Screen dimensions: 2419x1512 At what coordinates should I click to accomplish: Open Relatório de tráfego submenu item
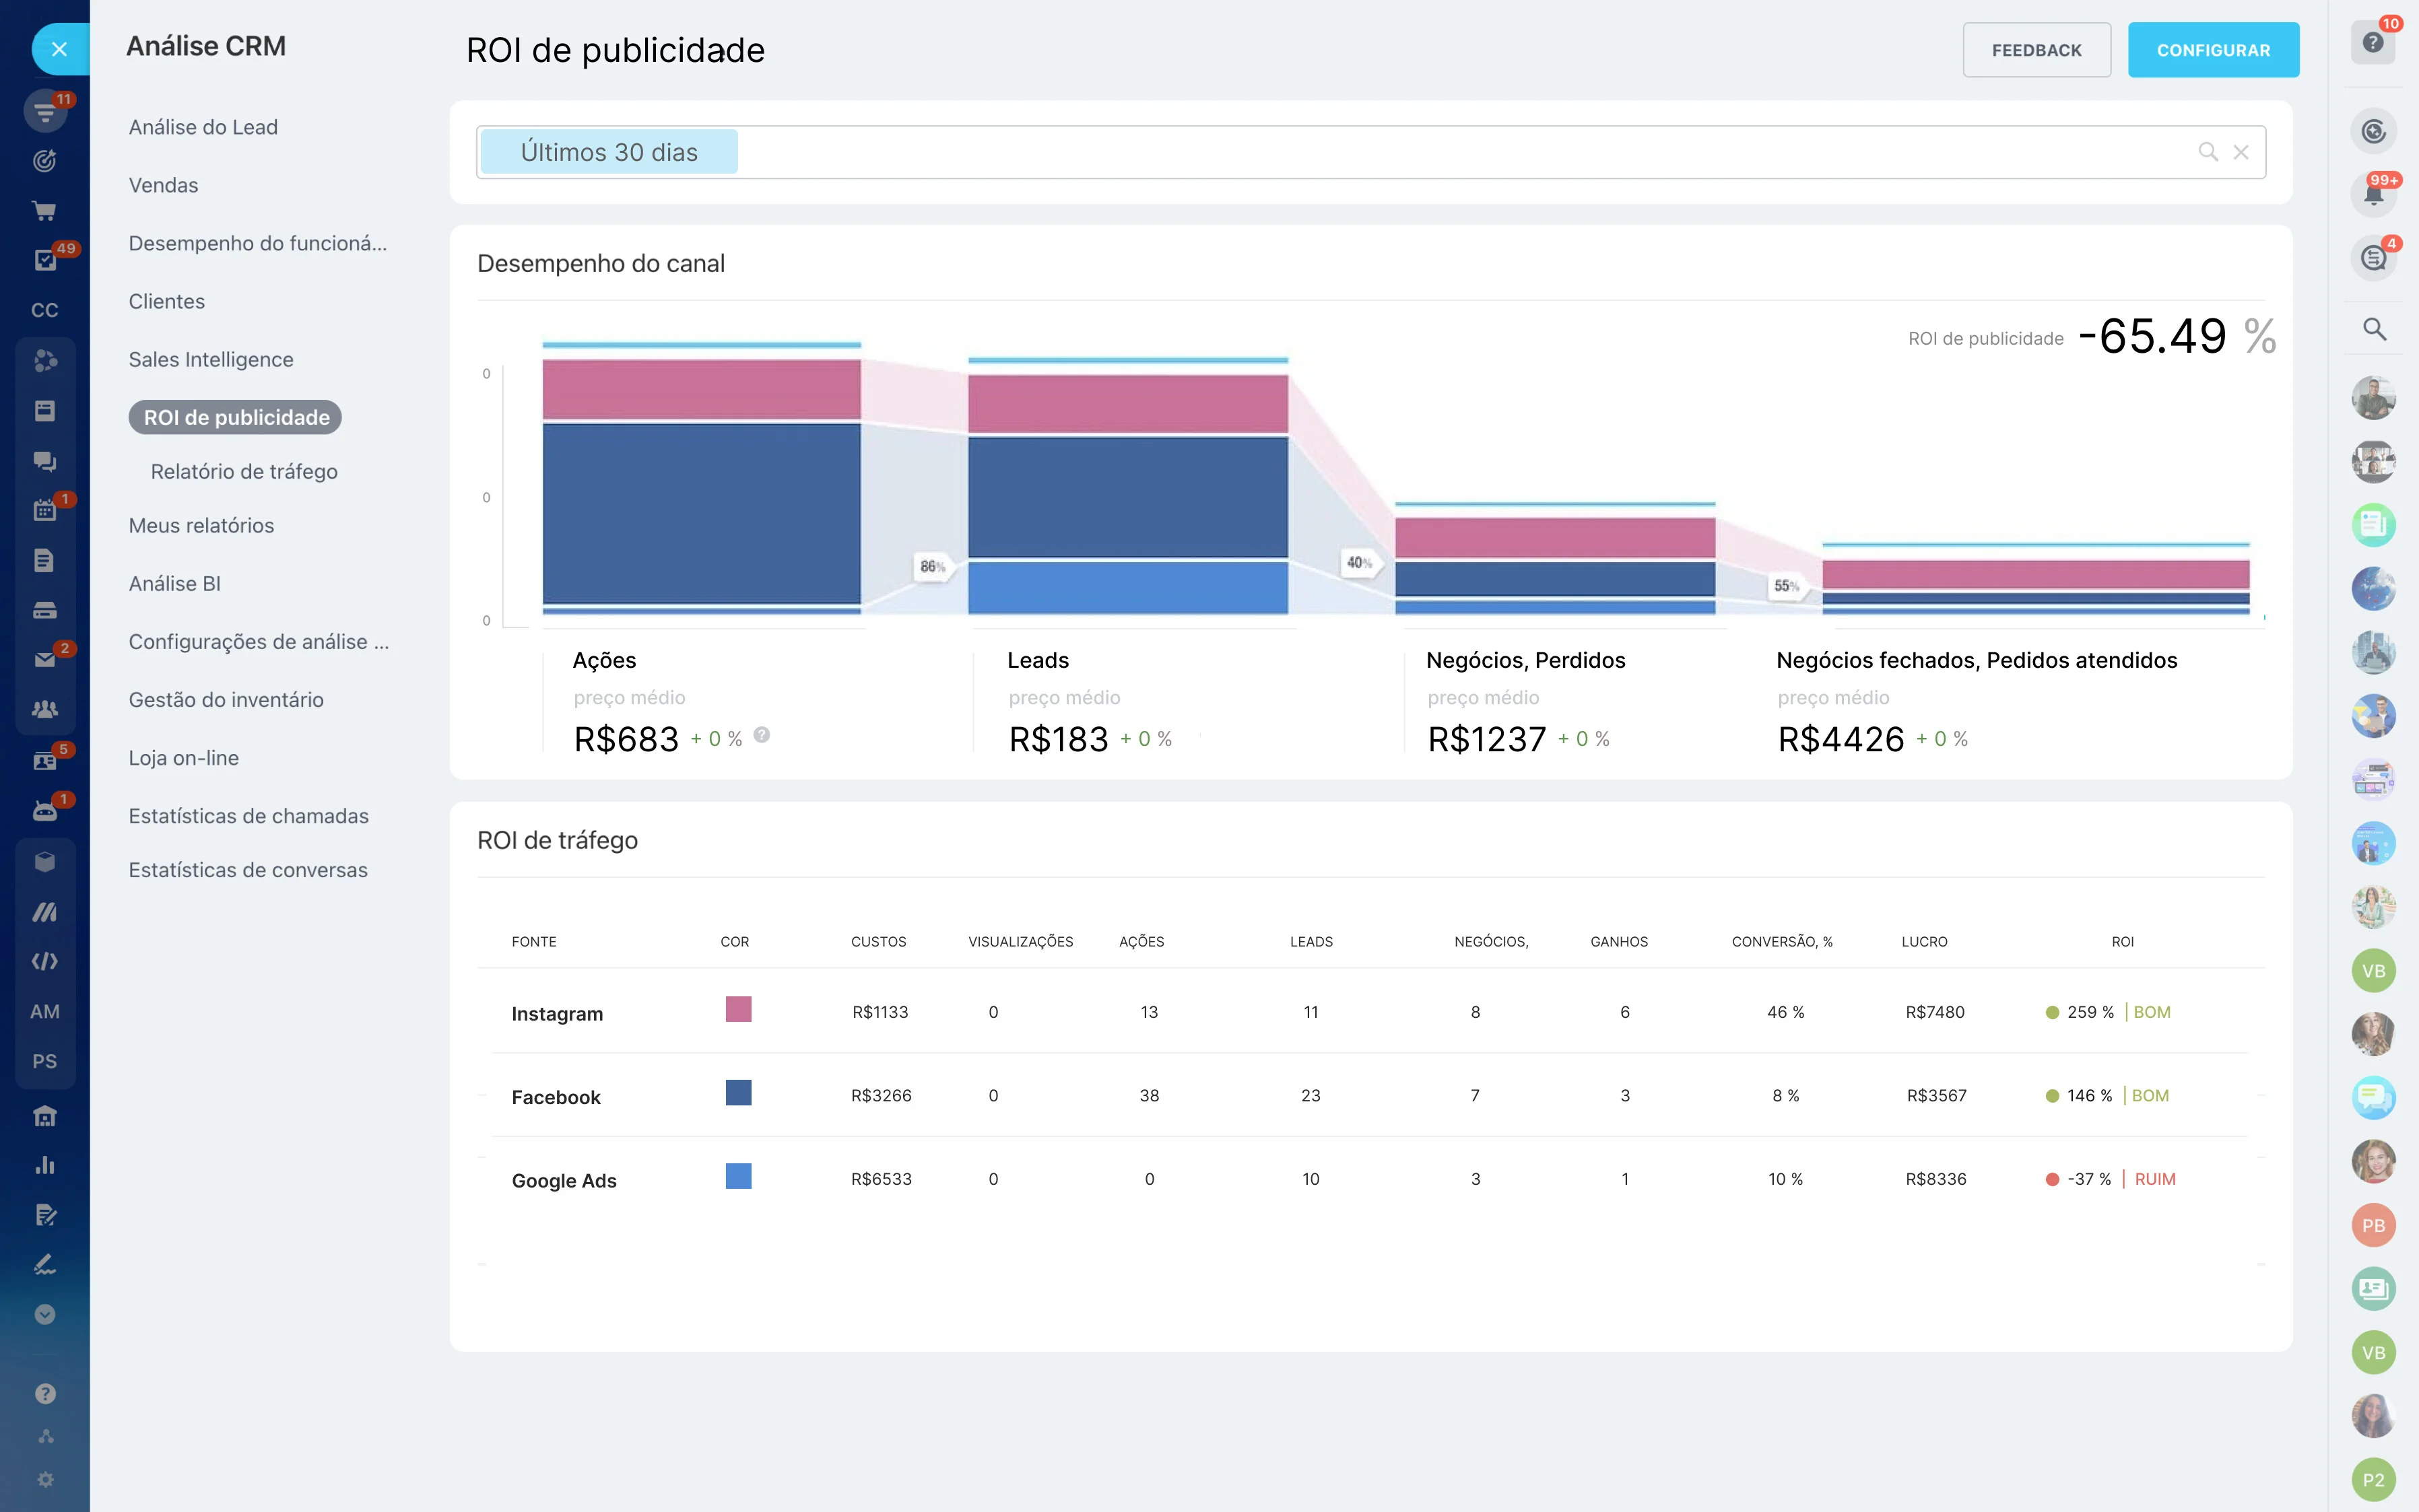244,471
